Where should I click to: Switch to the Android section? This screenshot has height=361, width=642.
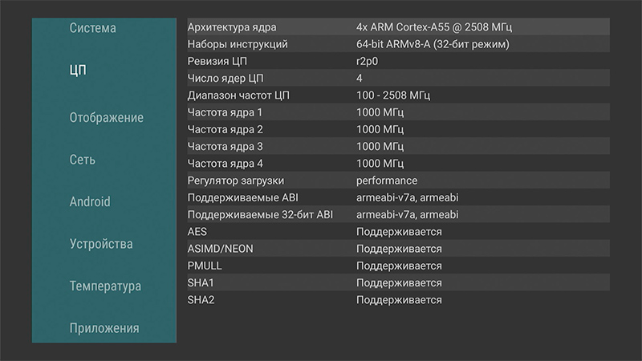pyautogui.click(x=90, y=202)
